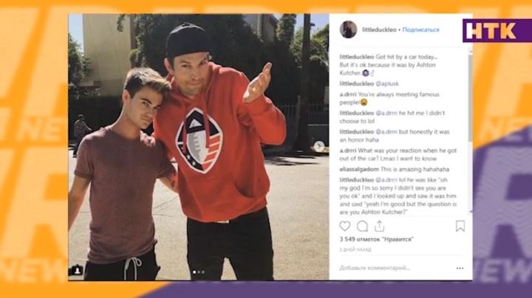The image size is (532, 298).
Task: Open commenter eliassalgadom's profile
Action: click(359, 169)
